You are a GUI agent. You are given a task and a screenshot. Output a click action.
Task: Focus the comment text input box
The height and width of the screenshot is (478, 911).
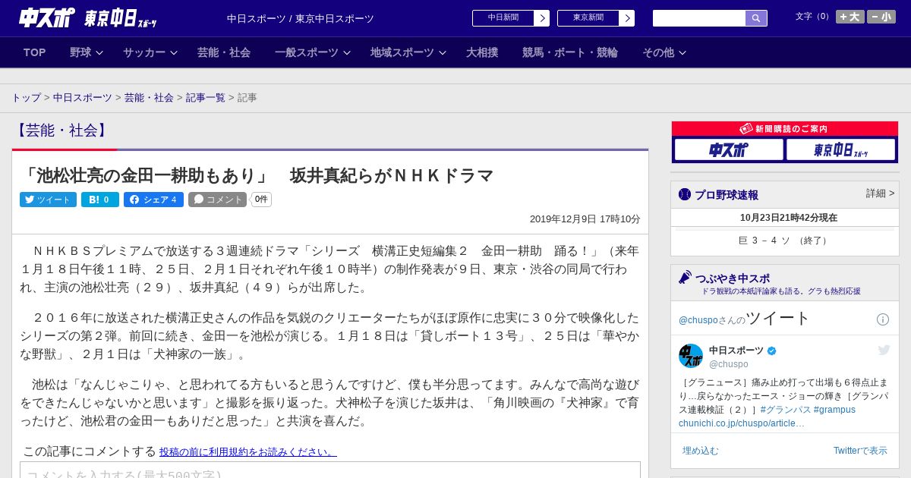click(x=330, y=470)
